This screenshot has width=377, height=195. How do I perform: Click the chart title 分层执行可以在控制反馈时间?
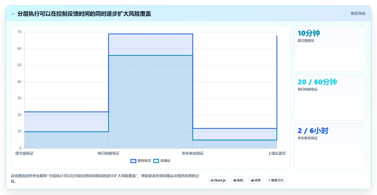[84, 14]
